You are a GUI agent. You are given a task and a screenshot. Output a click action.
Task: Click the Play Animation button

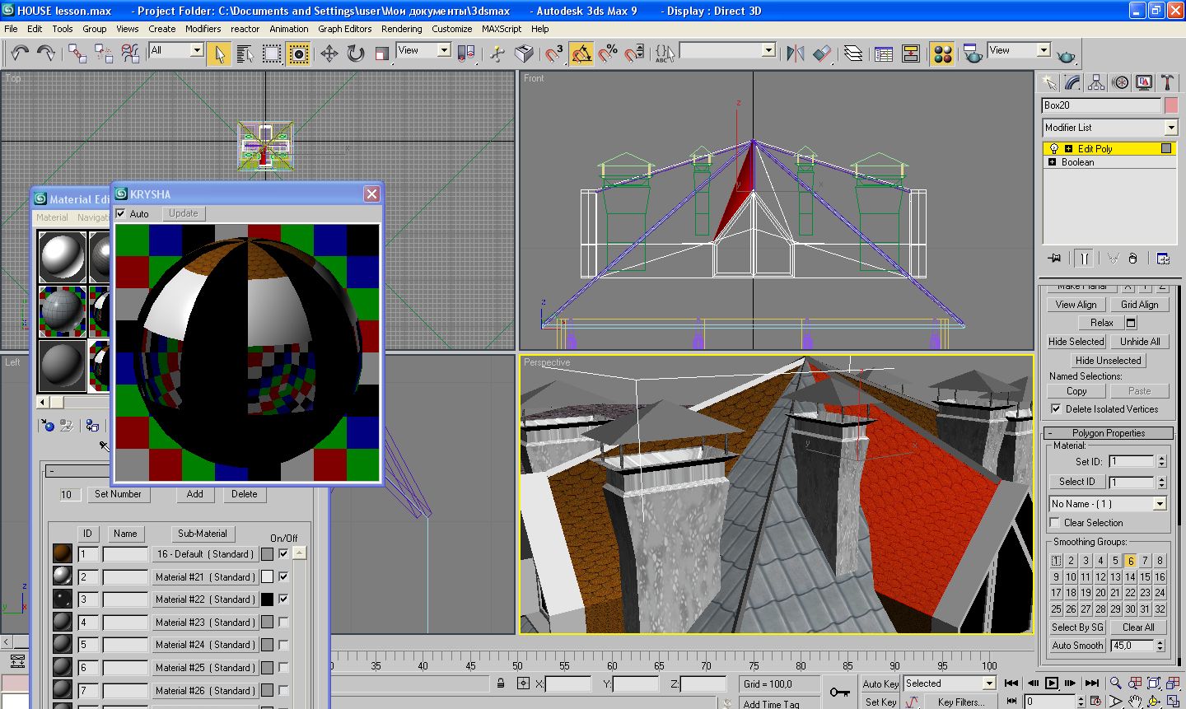tap(1052, 683)
